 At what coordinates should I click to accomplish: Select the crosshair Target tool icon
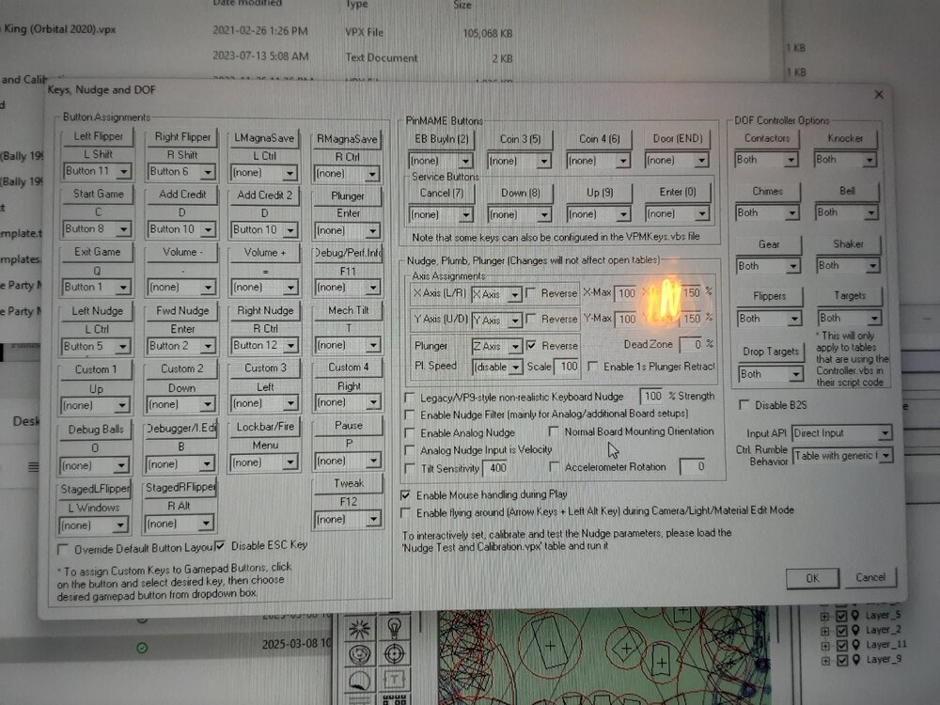click(394, 653)
